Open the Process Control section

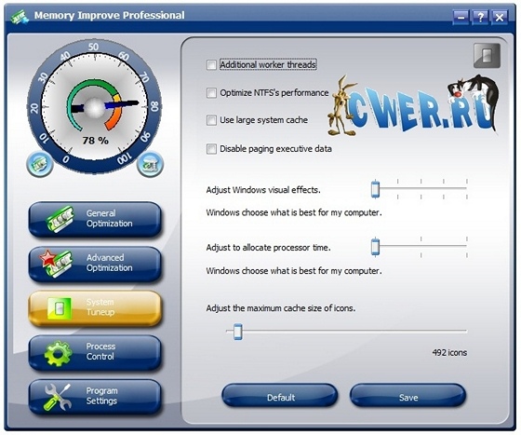tap(95, 352)
